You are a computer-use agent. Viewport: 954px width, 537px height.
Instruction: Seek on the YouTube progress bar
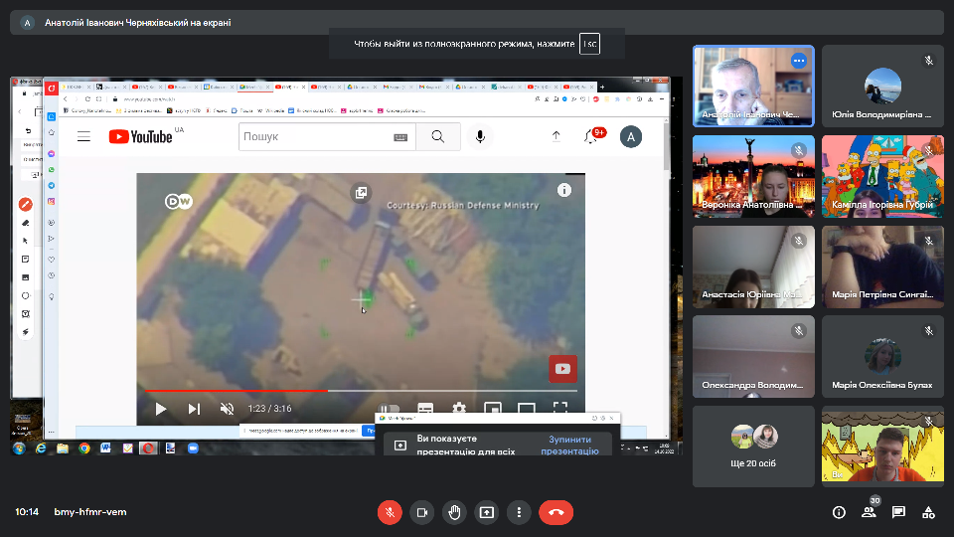pos(361,390)
